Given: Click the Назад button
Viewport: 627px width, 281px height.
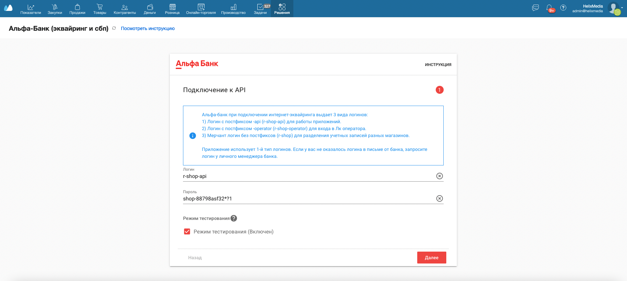Looking at the screenshot, I should 195,258.
